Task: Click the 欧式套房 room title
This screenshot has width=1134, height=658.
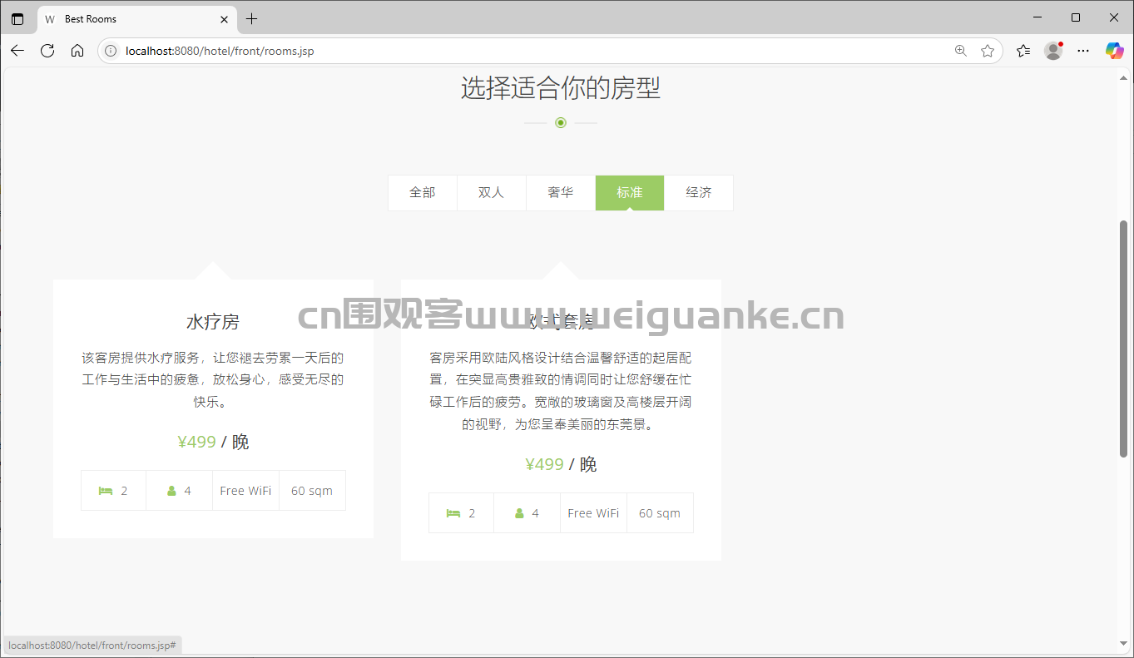Action: pos(561,320)
